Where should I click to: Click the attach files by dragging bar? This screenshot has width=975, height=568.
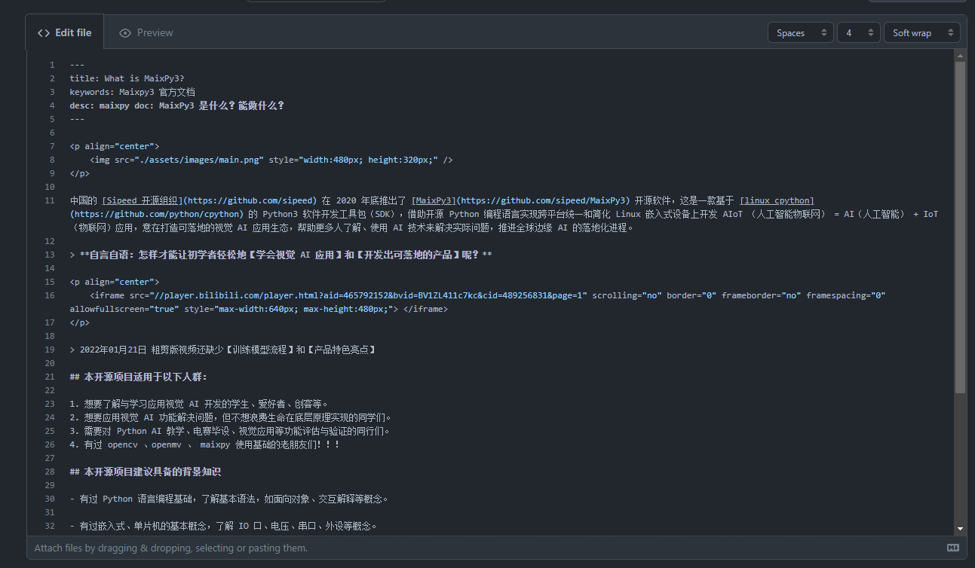coord(496,548)
